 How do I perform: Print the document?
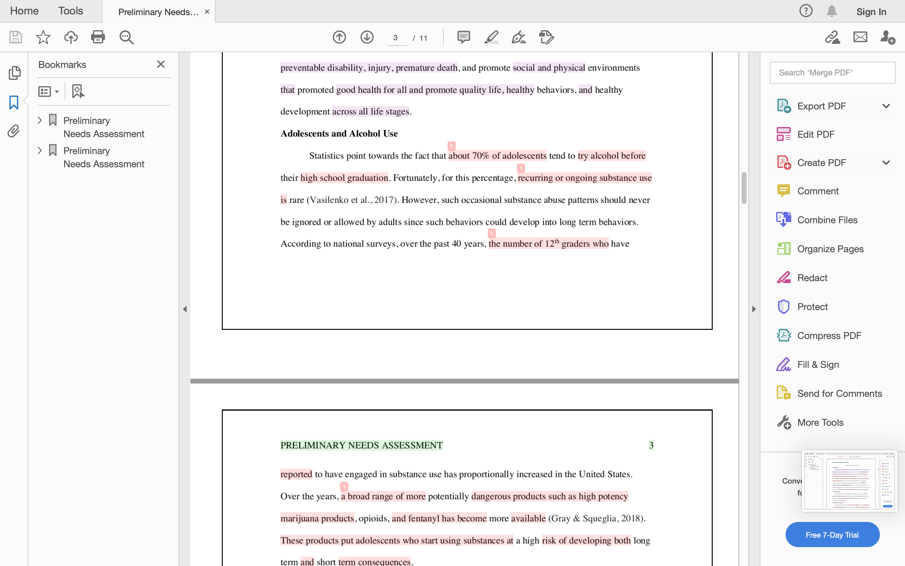(x=98, y=37)
